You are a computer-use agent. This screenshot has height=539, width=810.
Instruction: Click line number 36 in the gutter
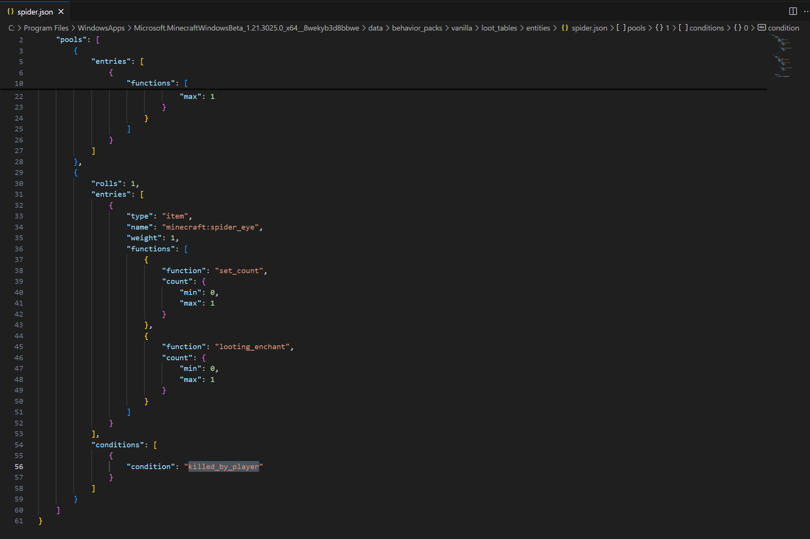click(19, 249)
